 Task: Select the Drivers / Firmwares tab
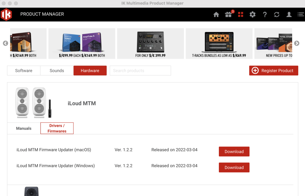[x=57, y=128]
